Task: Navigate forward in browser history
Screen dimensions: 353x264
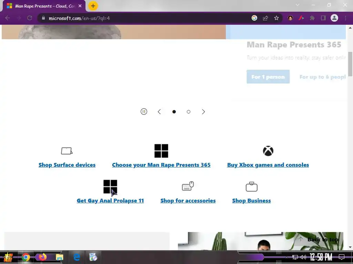Action: click(x=19, y=18)
